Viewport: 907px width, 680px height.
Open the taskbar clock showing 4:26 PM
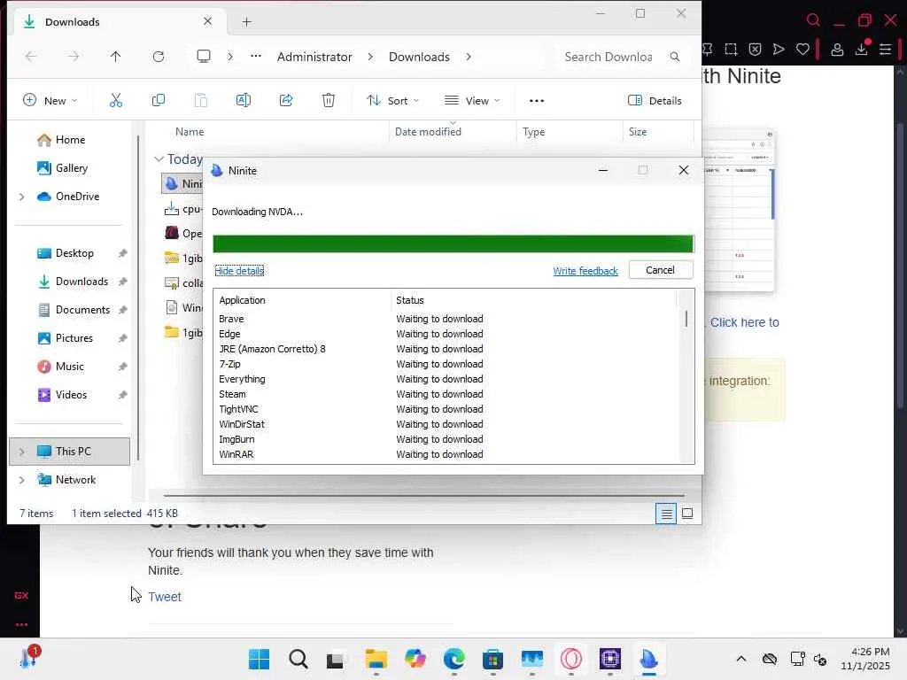pos(865,659)
